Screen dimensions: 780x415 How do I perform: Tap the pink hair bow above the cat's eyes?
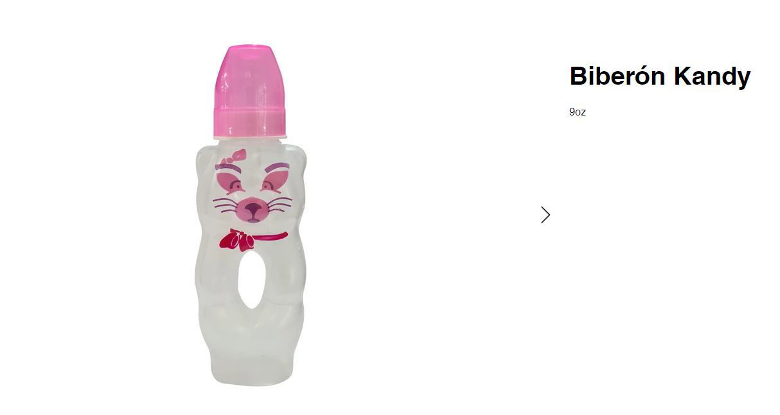coord(234,157)
